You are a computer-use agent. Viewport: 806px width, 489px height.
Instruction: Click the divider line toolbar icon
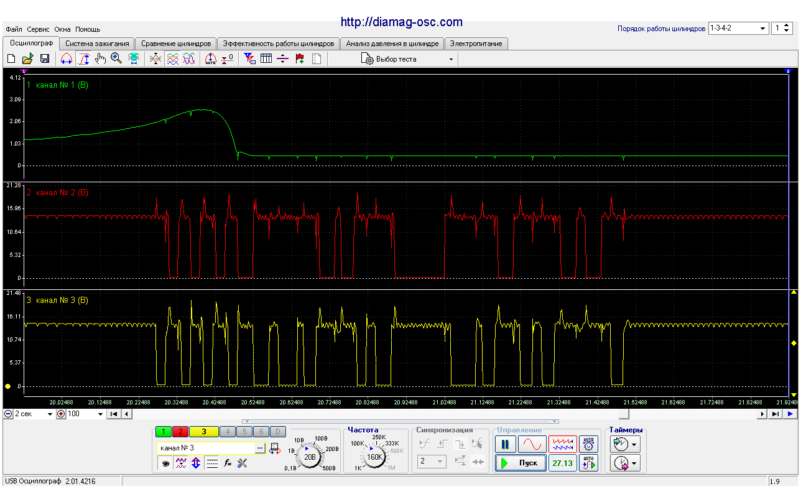(x=283, y=59)
